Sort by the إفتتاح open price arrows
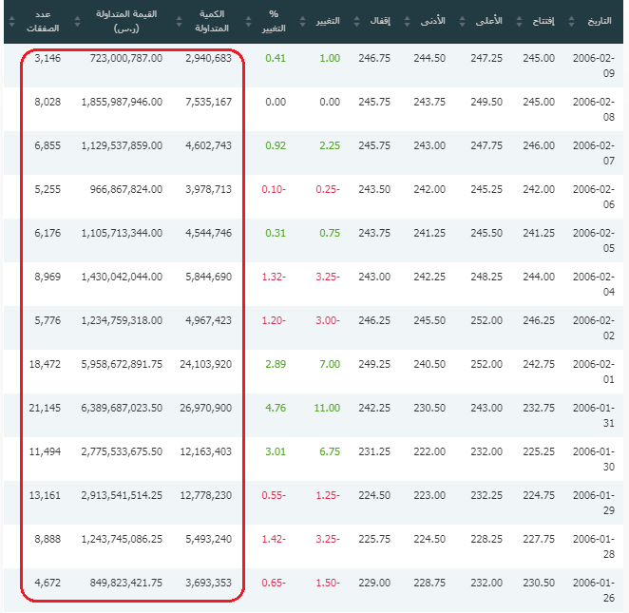 (519, 21)
